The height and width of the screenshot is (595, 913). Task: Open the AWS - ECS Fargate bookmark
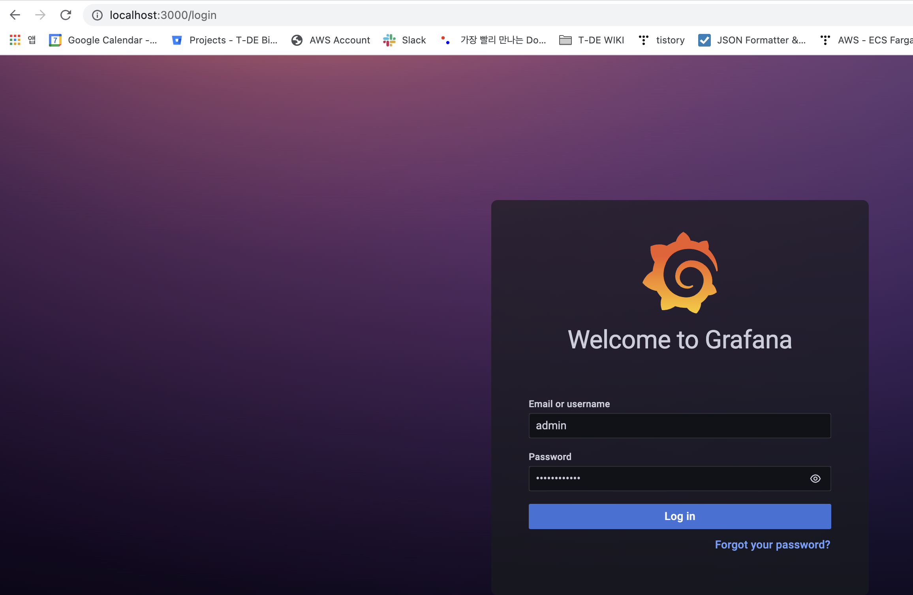tap(867, 40)
